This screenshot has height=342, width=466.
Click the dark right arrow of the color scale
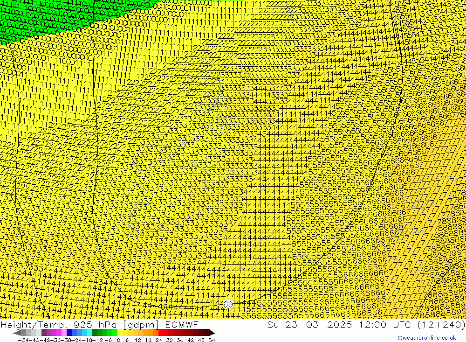[212, 333]
